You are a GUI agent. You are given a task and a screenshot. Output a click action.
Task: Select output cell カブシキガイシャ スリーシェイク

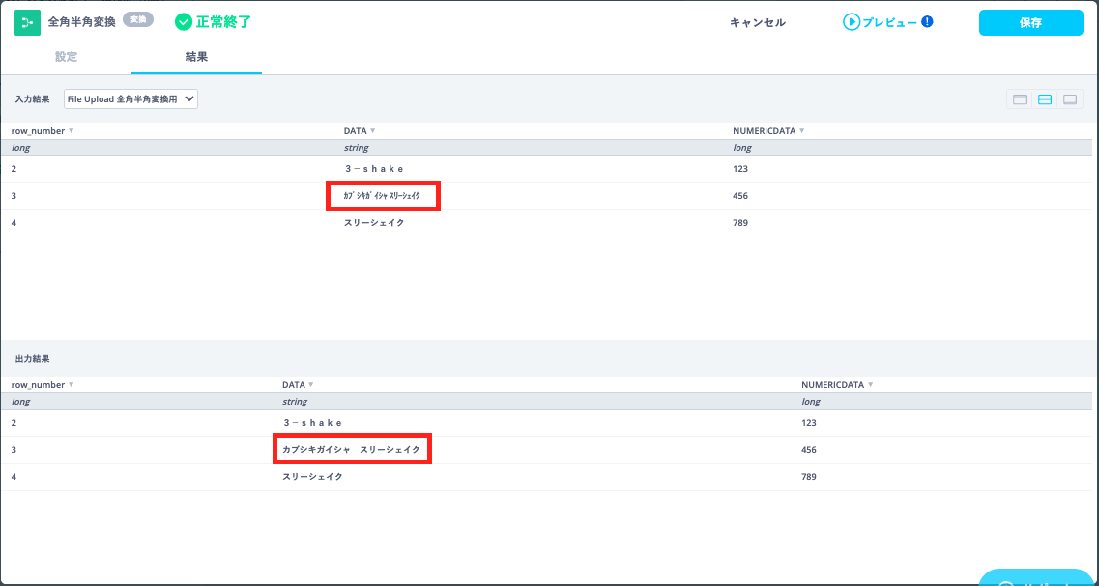(x=352, y=450)
